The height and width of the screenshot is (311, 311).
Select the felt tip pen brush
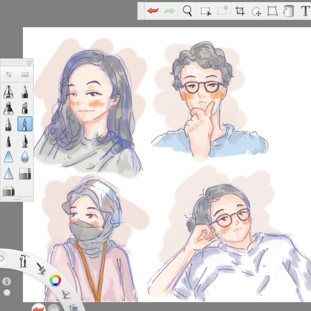[8, 141]
